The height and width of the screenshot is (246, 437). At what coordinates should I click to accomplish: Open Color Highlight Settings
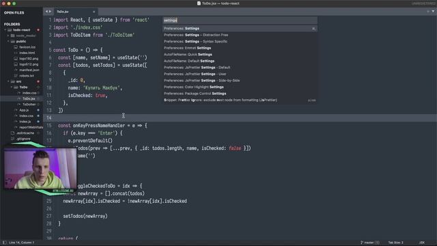(x=240, y=87)
